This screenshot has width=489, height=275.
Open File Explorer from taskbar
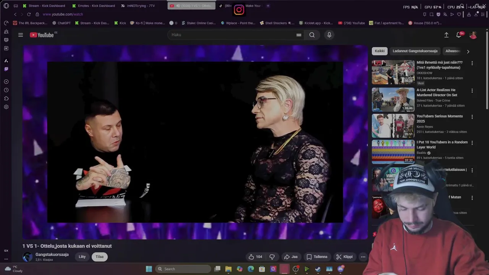pyautogui.click(x=228, y=269)
